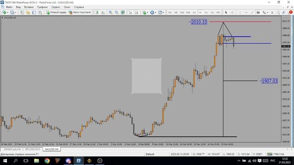Viewport: 294px width, 165px height.
Task: Select the M30 timeframe
Action: [188, 12]
